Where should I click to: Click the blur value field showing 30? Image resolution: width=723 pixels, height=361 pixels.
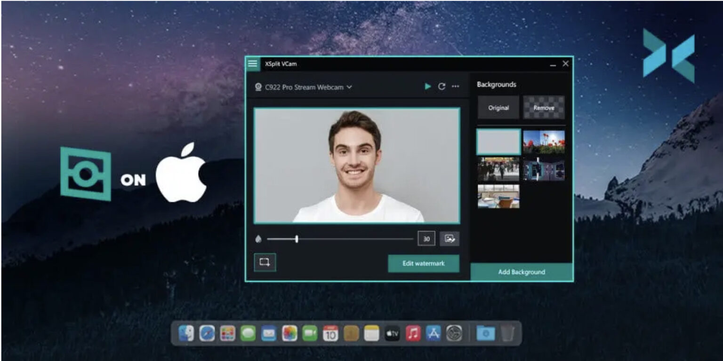[x=426, y=239]
